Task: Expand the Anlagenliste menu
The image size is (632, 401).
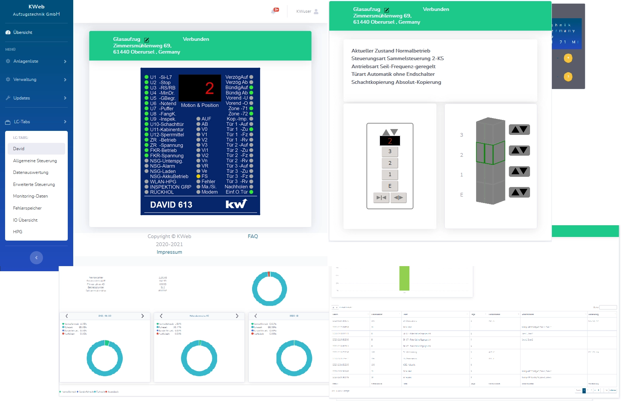Action: [x=36, y=61]
